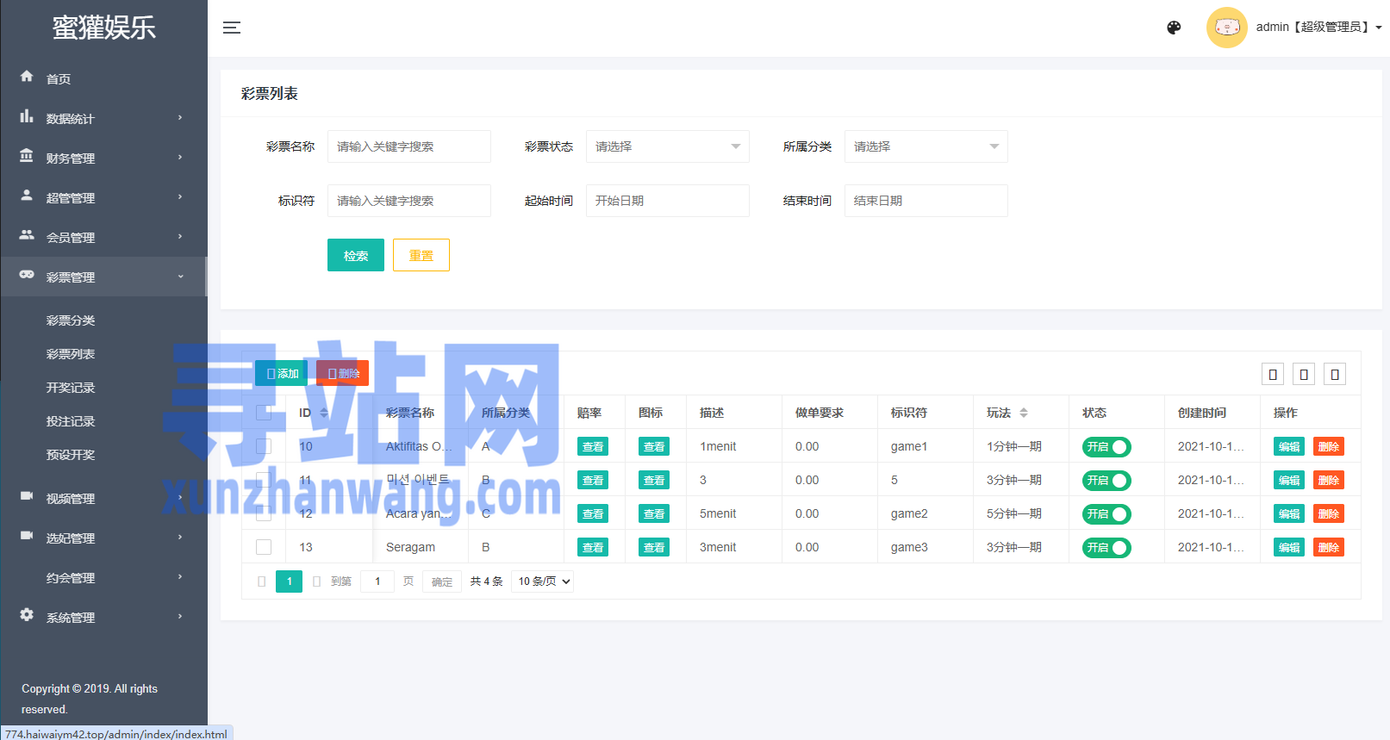
Task: Click the bar chart icon for 数据统计
Action: tap(27, 116)
